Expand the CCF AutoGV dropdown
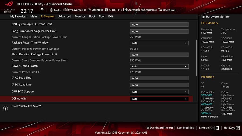This screenshot has height=136, width=242. point(159,99)
